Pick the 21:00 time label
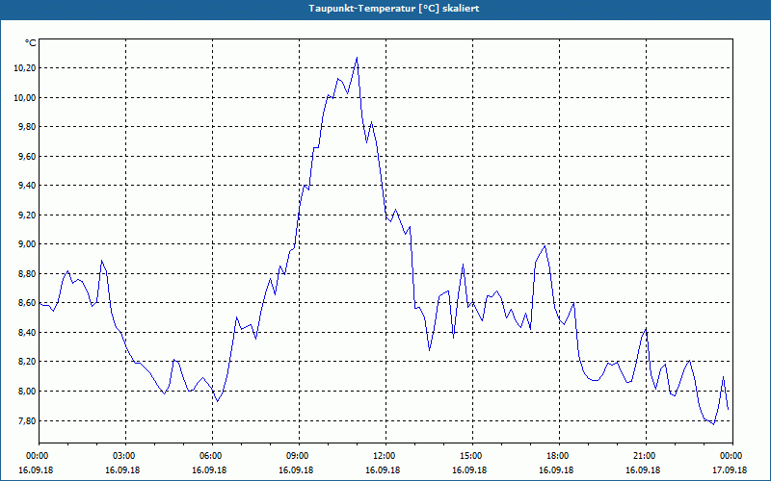The image size is (771, 481). 646,456
